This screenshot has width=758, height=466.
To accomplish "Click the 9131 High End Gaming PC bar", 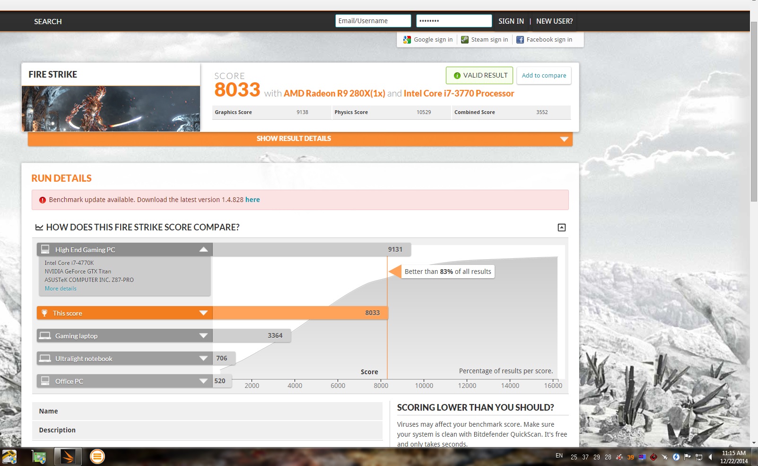I will point(312,249).
